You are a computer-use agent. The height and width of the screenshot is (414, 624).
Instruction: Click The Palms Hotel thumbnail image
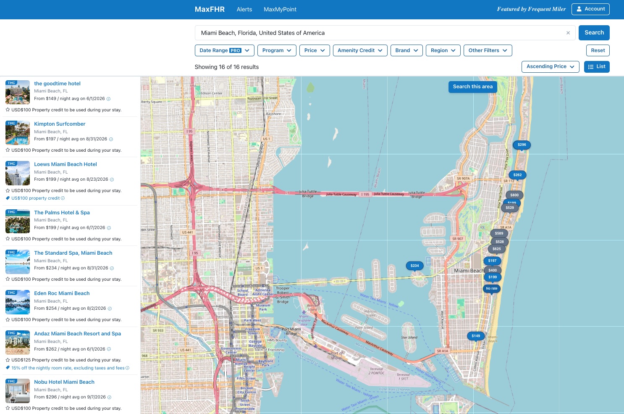tap(18, 221)
